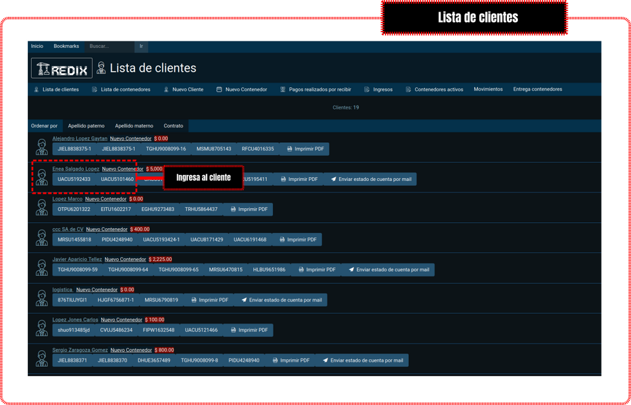
Task: Open Nuevo Cliente in navigation bar
Action: [183, 90]
